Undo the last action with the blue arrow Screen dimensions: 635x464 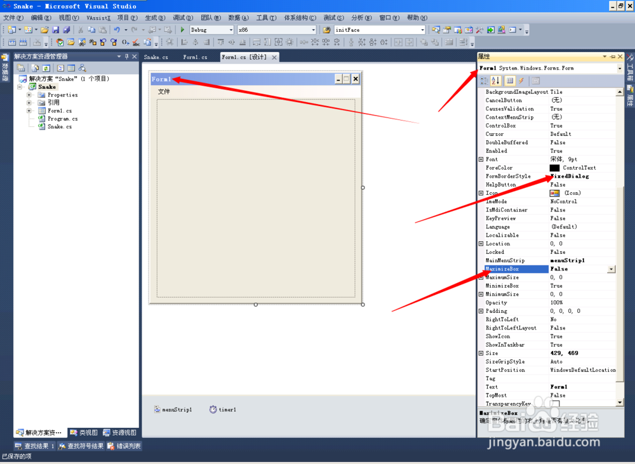tap(117, 30)
